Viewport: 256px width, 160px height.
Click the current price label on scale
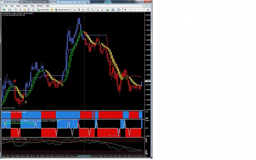point(147,81)
